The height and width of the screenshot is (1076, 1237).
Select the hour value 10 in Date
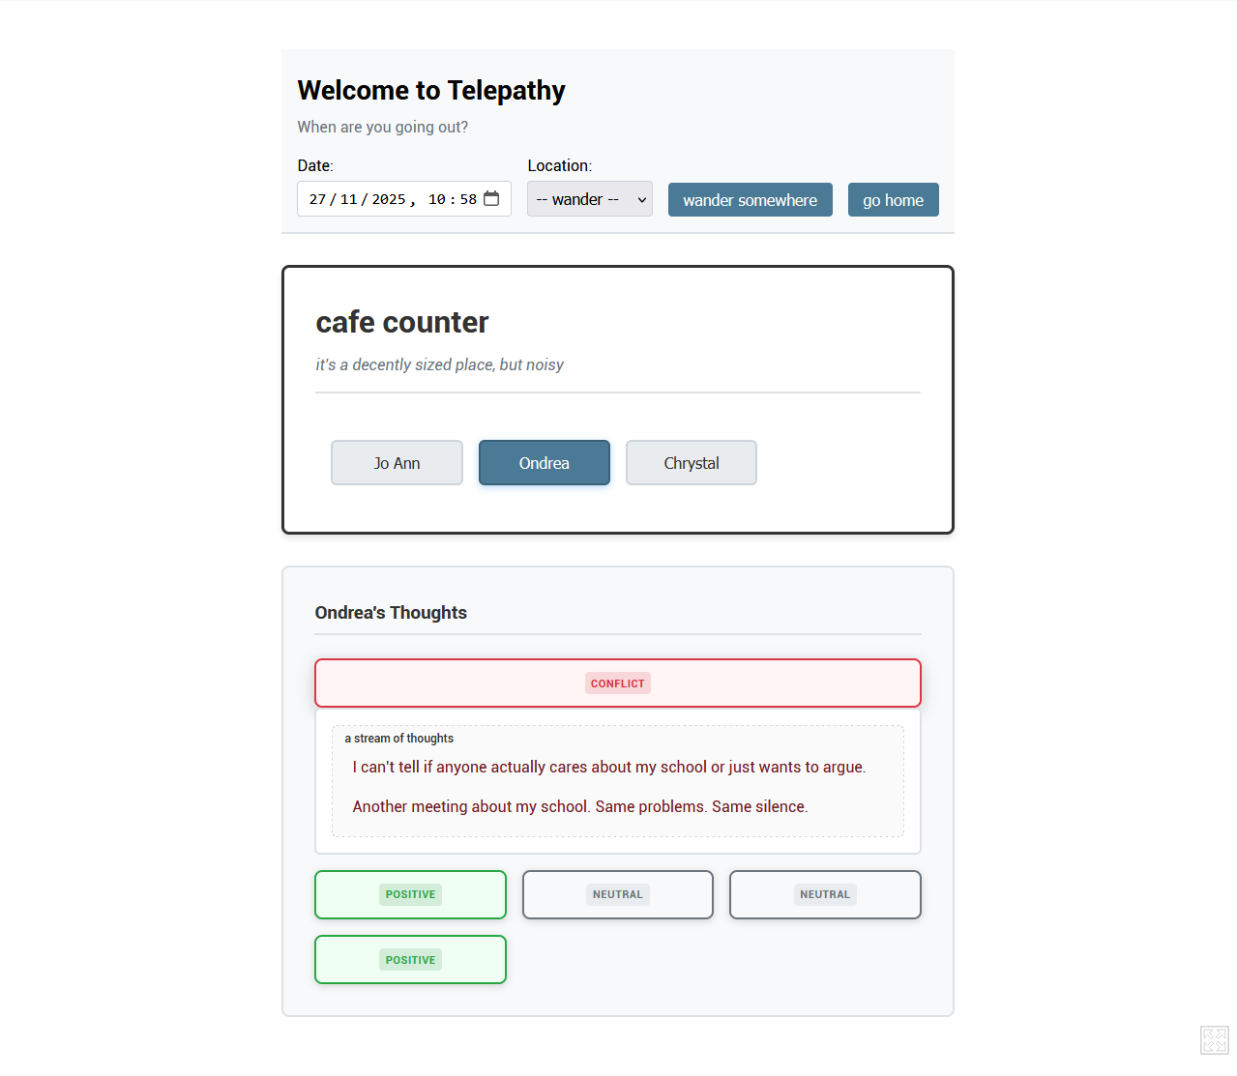[437, 199]
